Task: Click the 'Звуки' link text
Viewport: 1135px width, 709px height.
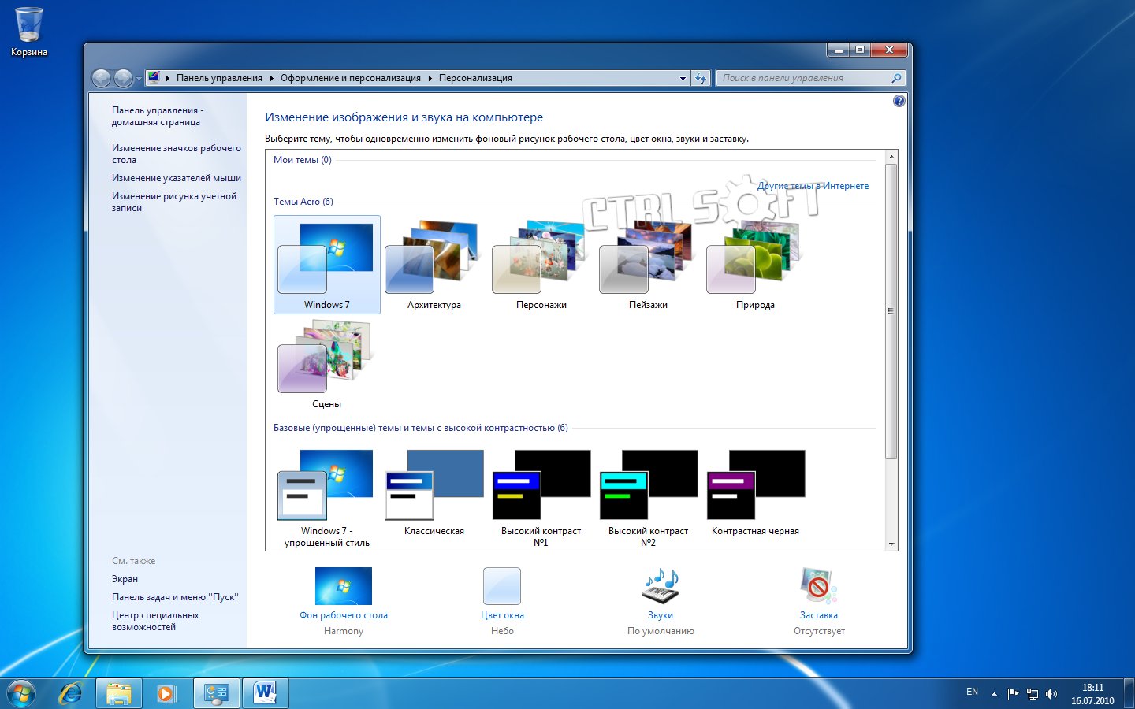Action: (x=661, y=615)
